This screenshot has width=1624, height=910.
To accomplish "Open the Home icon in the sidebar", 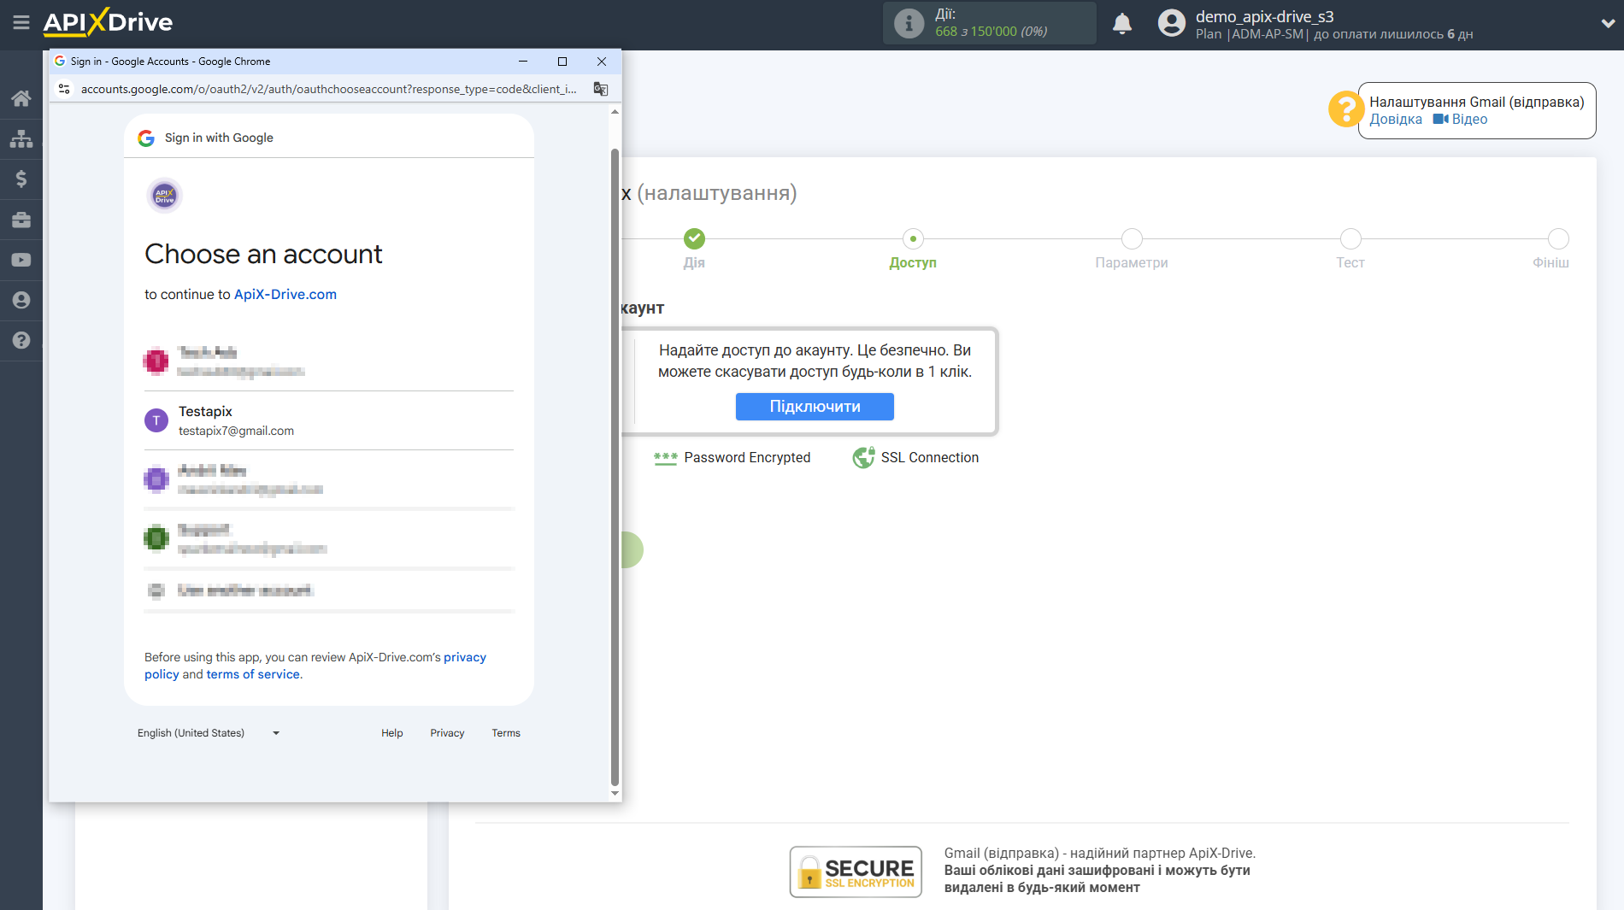I will click(21, 98).
